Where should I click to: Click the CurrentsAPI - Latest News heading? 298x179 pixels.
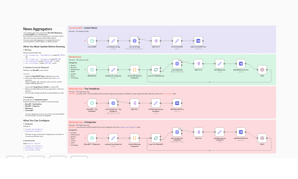tap(83, 28)
